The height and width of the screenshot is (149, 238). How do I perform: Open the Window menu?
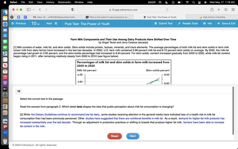[79, 2]
